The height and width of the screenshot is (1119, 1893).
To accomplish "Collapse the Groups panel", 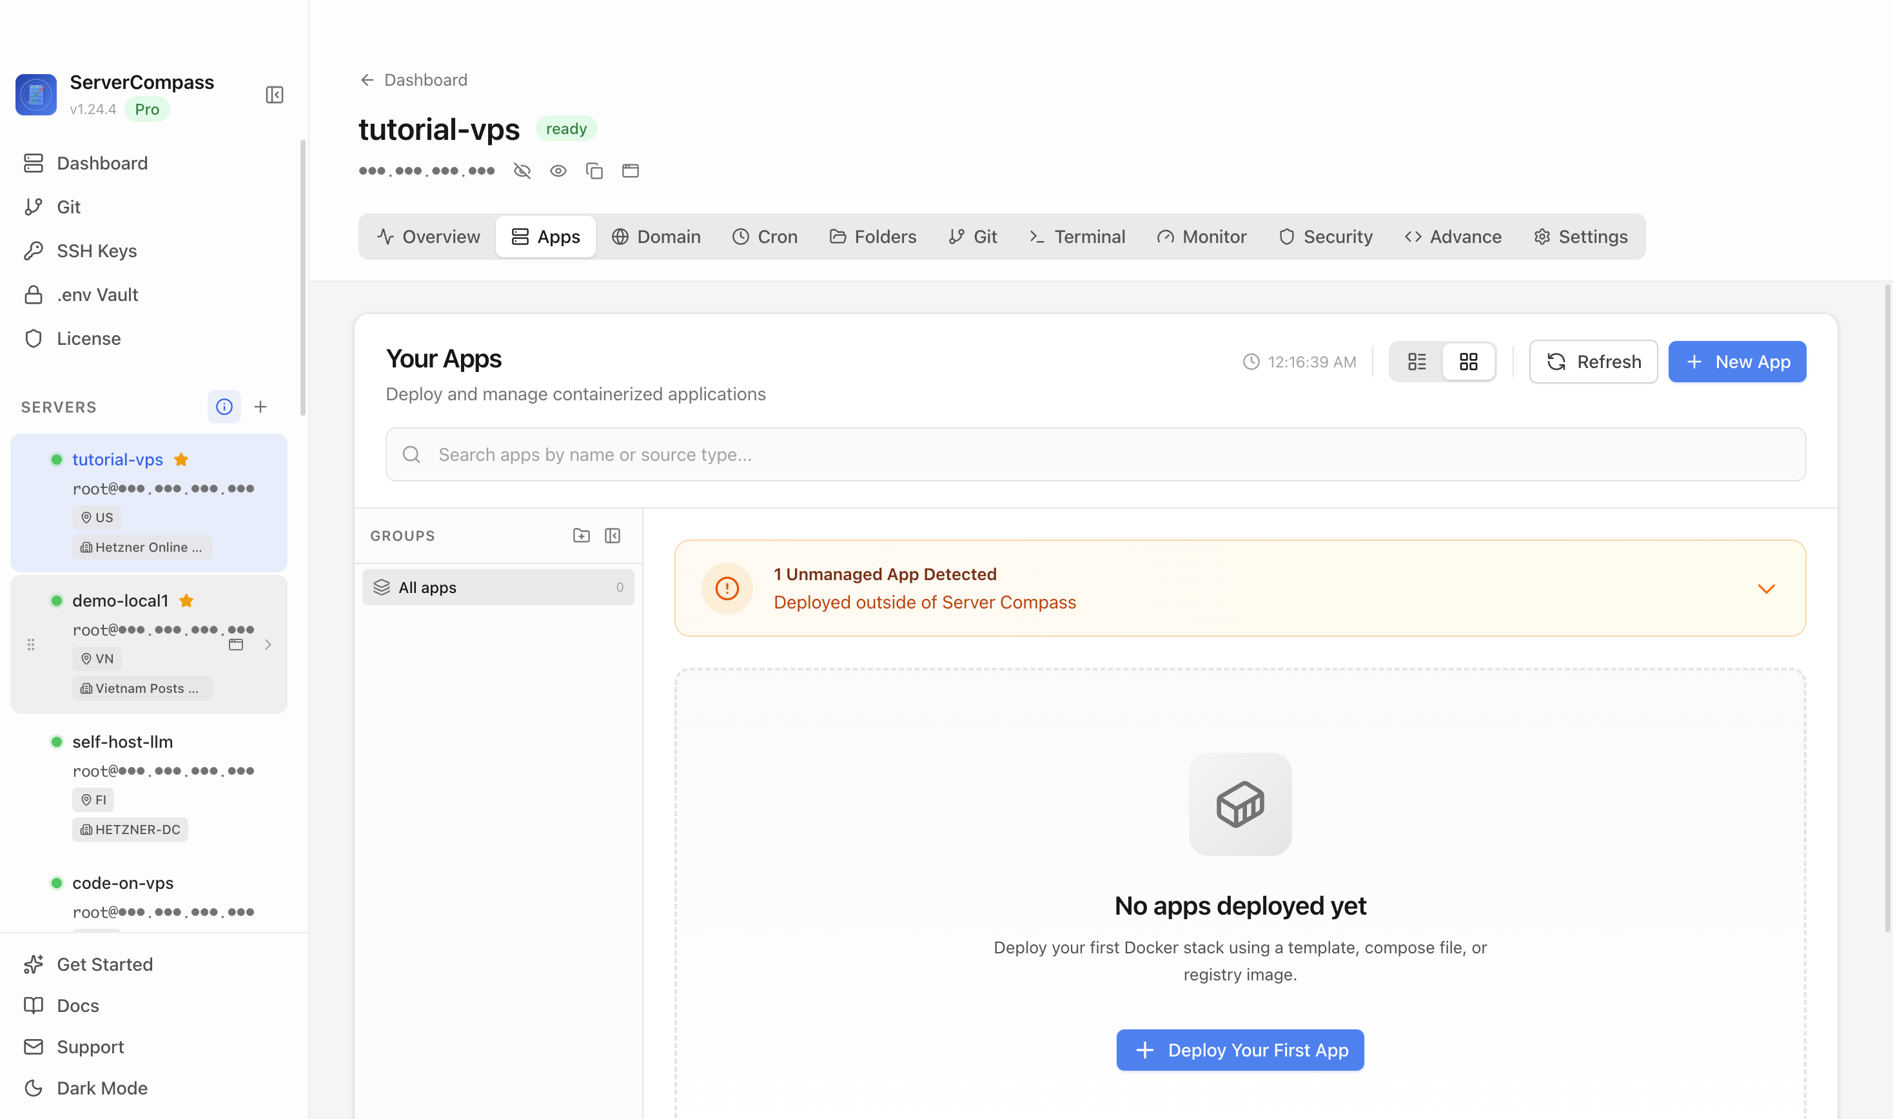I will tap(613, 536).
